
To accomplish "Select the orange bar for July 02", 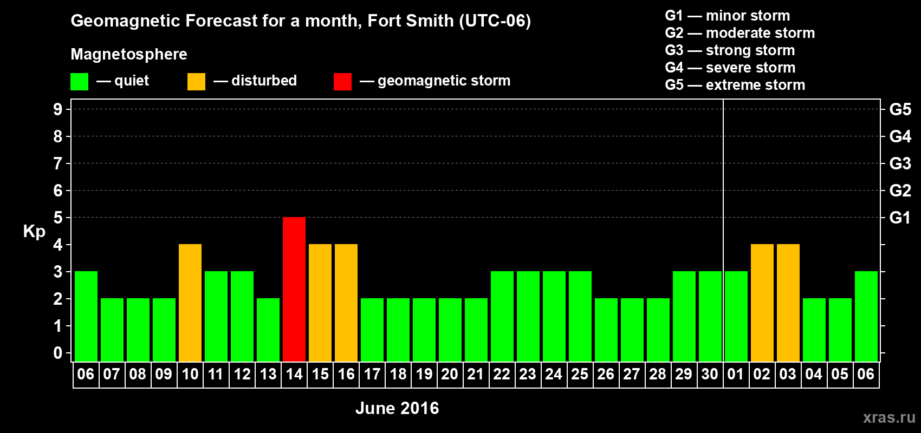I will pos(762,303).
